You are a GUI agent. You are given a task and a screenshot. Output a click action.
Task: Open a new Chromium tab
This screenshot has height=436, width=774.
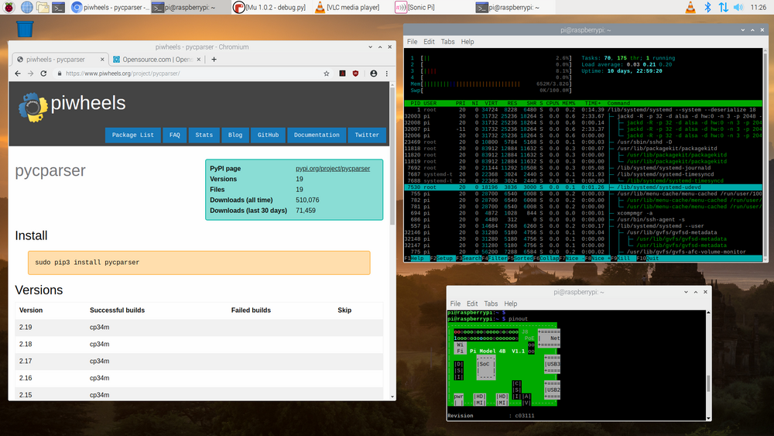[x=214, y=60]
